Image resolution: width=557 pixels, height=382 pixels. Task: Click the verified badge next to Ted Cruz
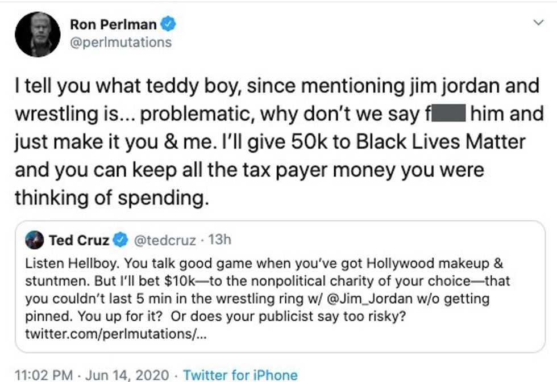click(120, 240)
